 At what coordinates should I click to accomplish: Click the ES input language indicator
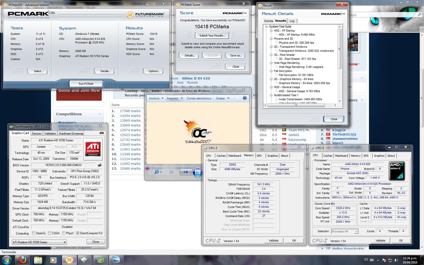(366, 260)
